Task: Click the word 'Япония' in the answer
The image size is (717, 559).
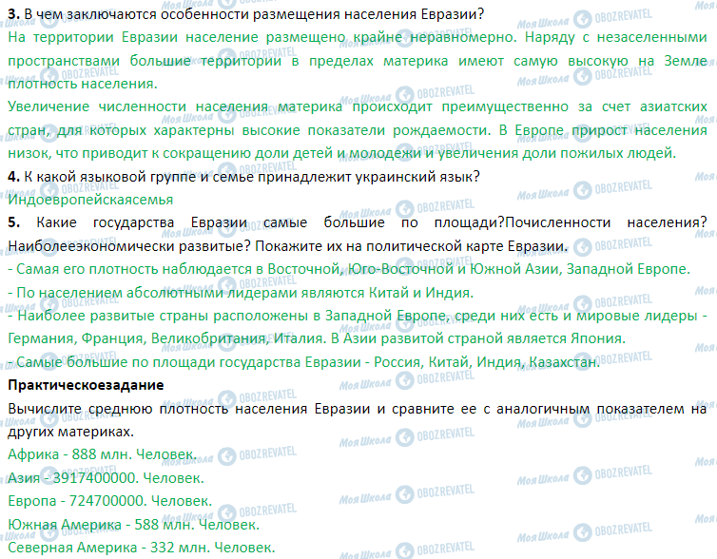Action: (598, 338)
